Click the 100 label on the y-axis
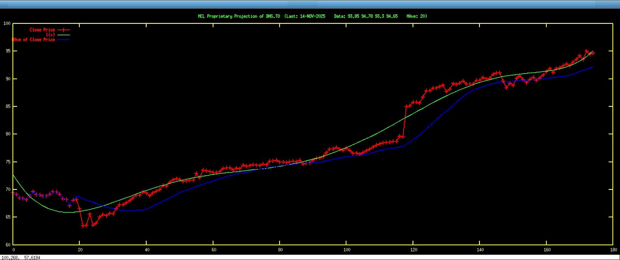 tap(6, 23)
